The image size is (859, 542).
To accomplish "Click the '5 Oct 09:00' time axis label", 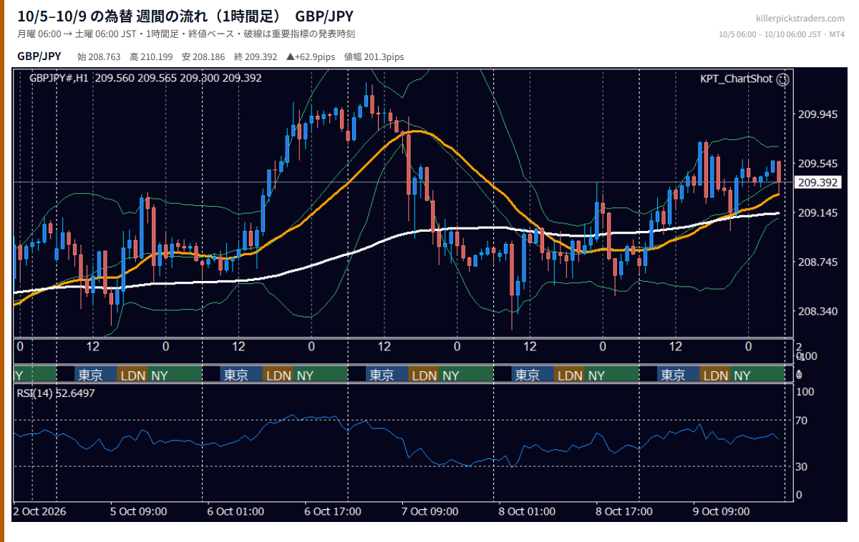I will coord(139,511).
